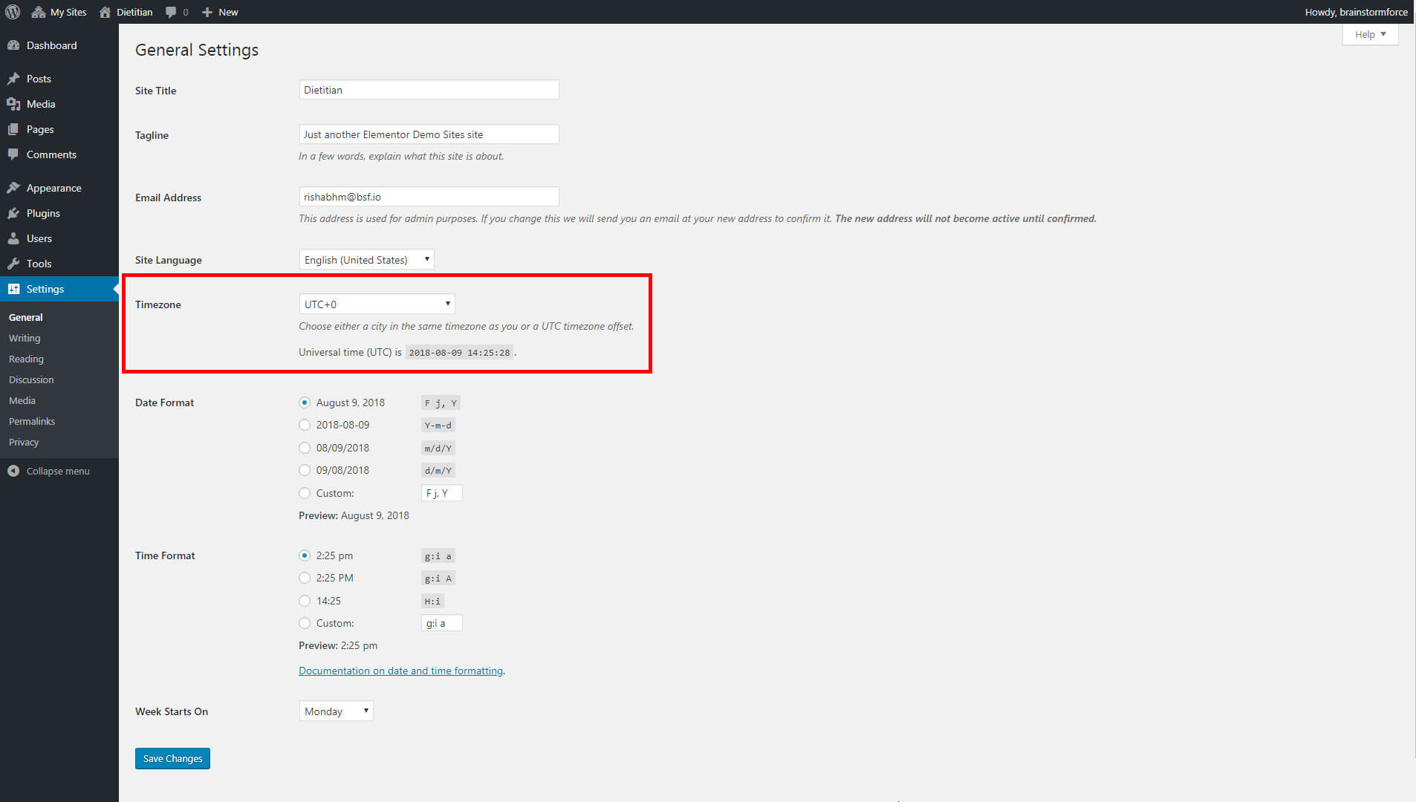This screenshot has width=1416, height=802.
Task: Open the Appearance menu icon
Action: pos(16,187)
